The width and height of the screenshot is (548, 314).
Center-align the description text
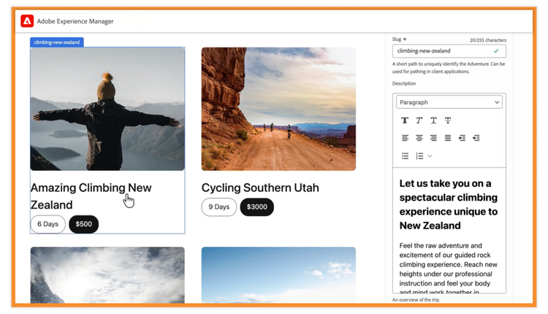coord(419,138)
